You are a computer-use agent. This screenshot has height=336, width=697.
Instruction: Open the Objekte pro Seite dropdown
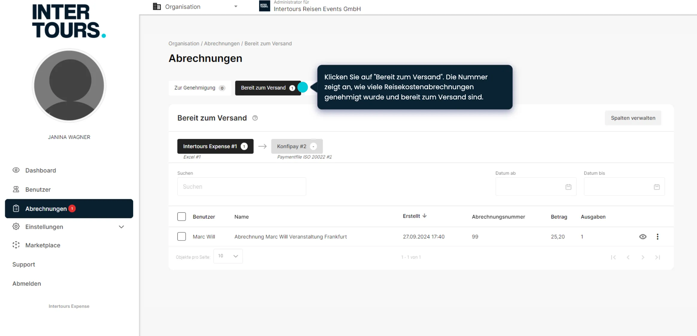coord(228,256)
